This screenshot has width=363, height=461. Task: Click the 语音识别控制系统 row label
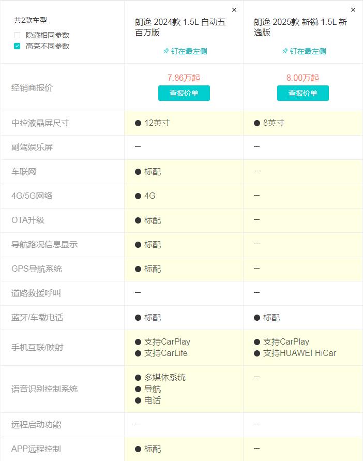point(44,389)
